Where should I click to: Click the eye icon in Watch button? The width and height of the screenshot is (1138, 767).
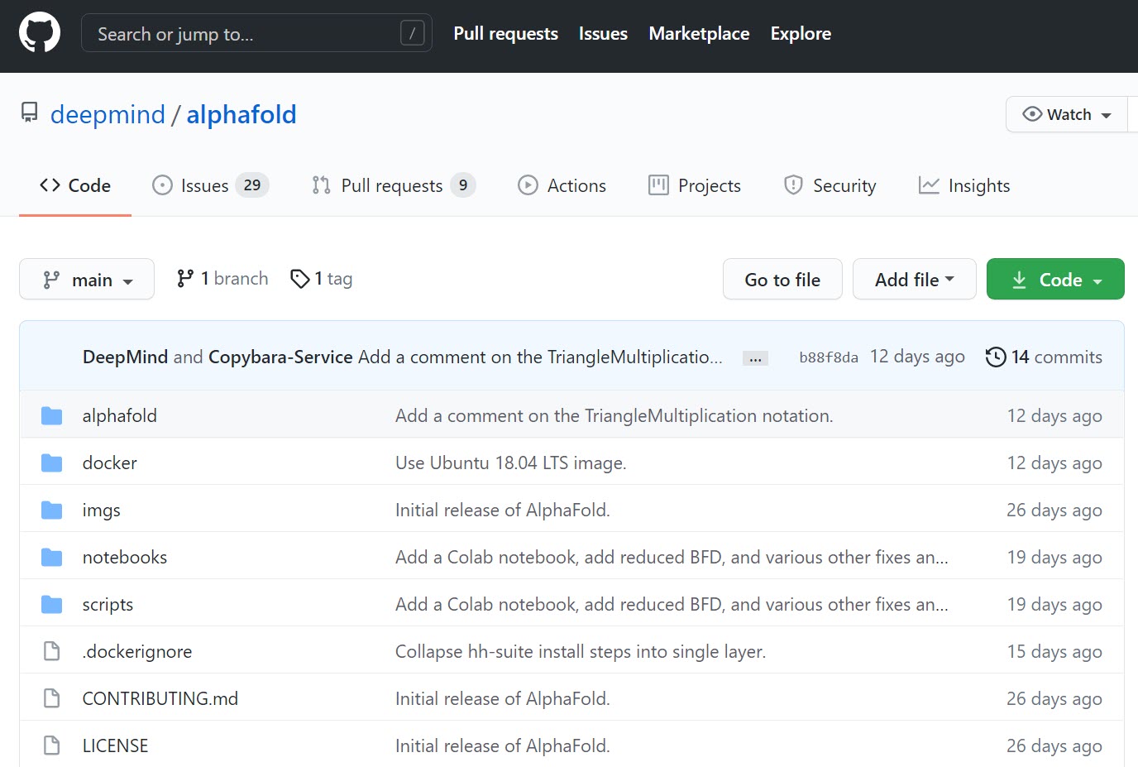(x=1032, y=114)
